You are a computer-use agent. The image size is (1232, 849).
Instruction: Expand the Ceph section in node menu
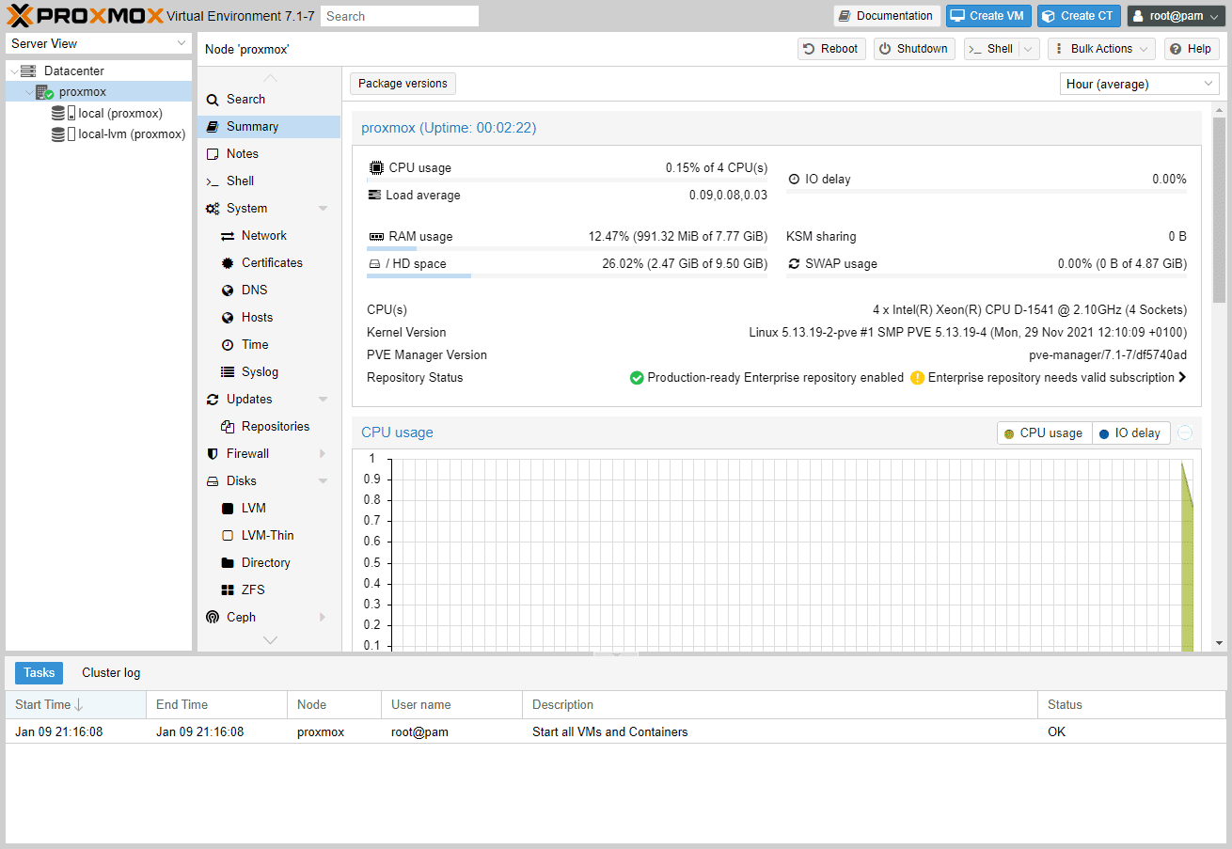point(323,618)
